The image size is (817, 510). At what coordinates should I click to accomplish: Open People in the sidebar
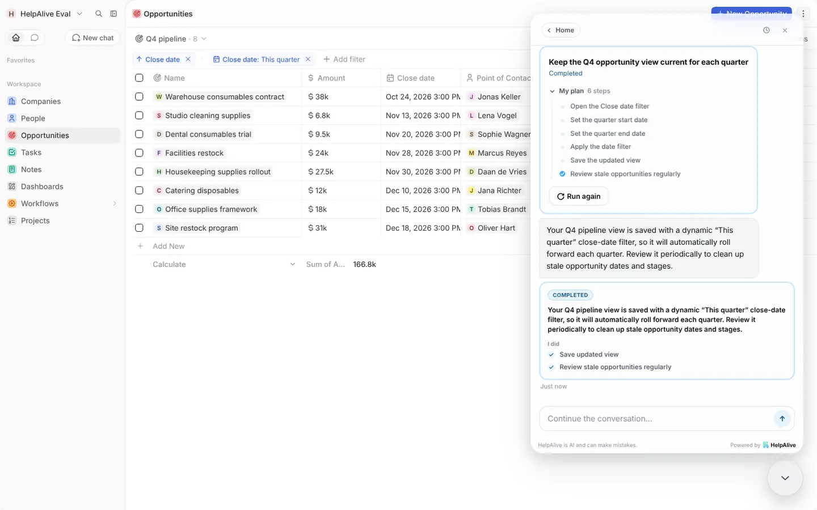pos(62,118)
